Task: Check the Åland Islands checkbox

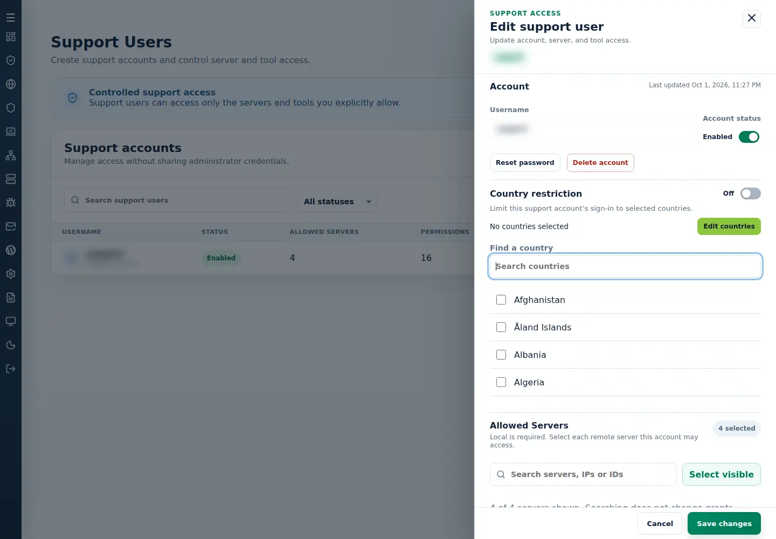Action: click(x=501, y=327)
